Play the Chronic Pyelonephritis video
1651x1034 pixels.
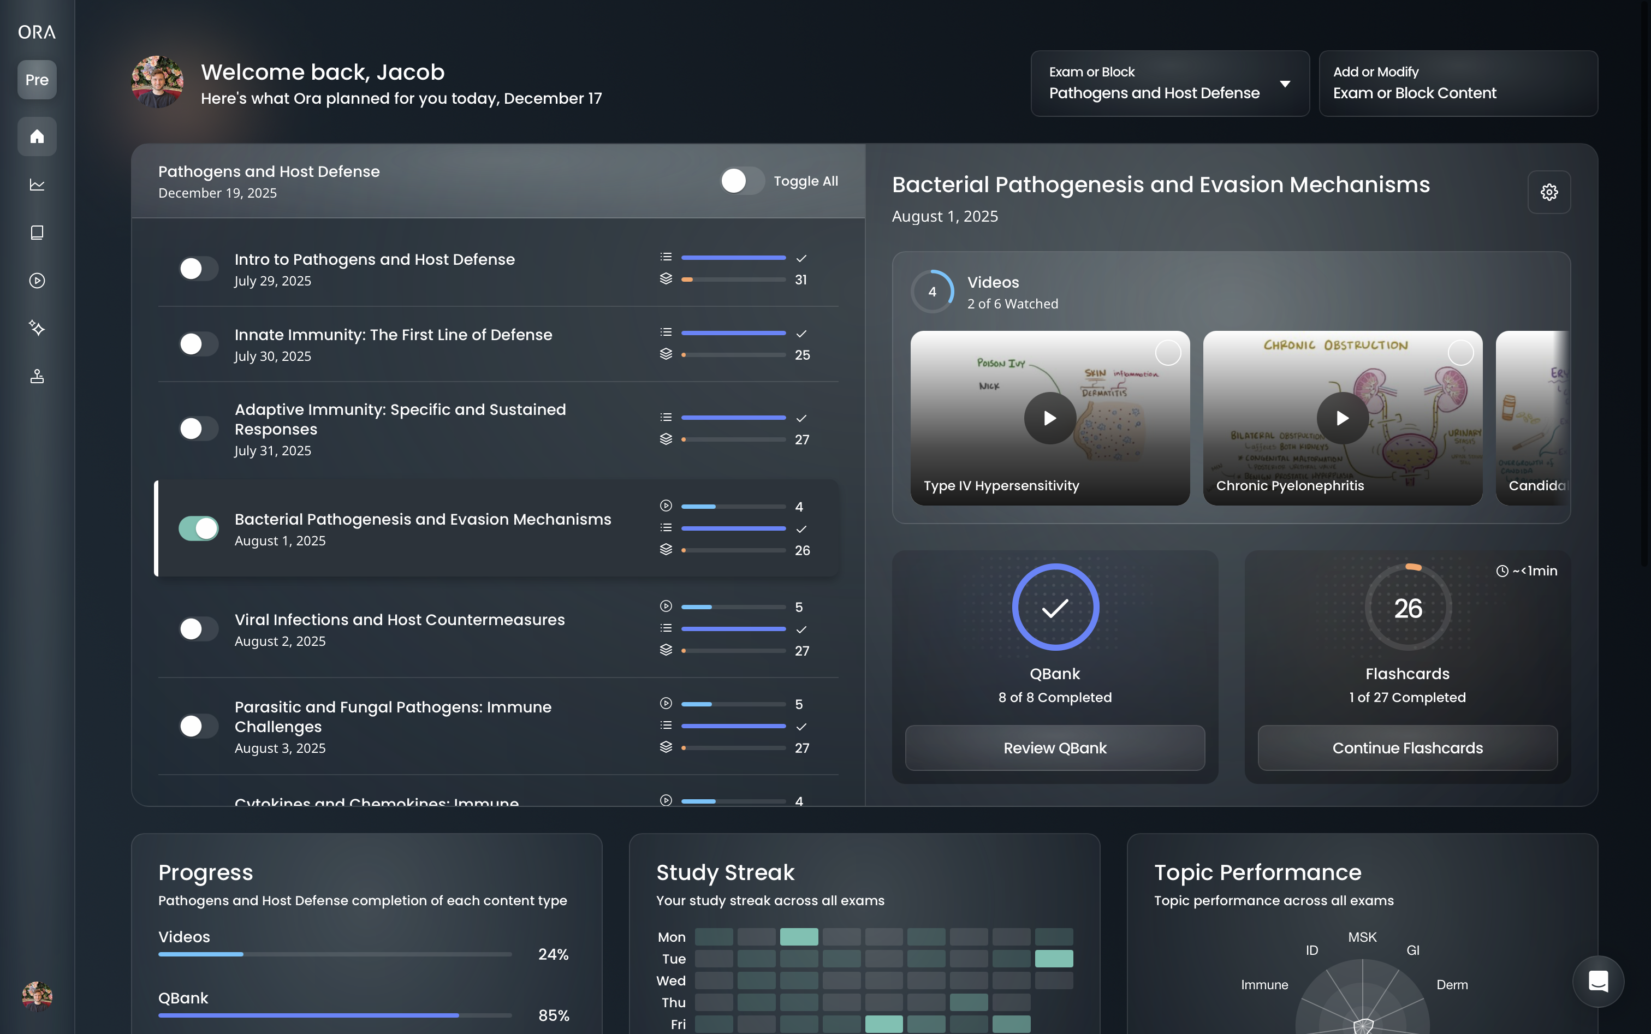click(1341, 417)
